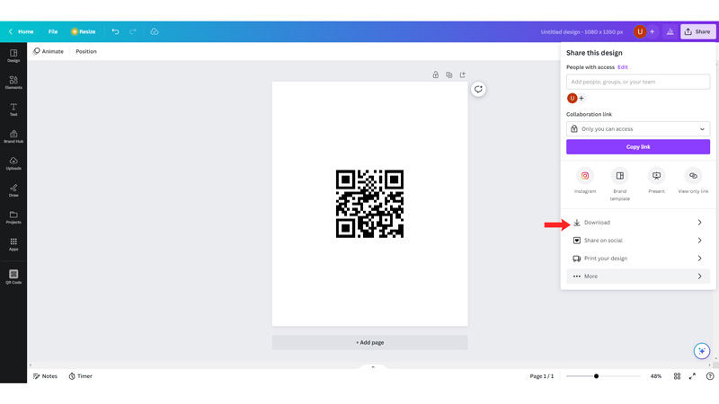This screenshot has width=719, height=404.
Task: Click the design title Untitled design
Action: point(581,31)
